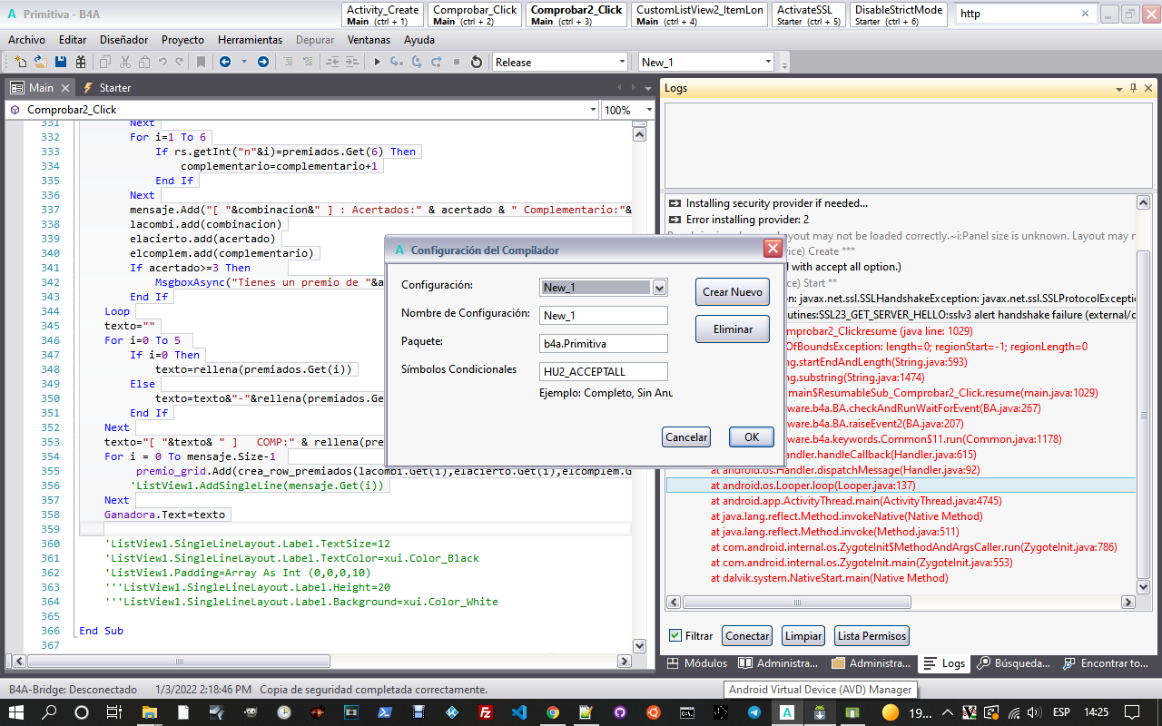Click the Símbolos Condicionales text field
This screenshot has width=1162, height=726.
(603, 371)
